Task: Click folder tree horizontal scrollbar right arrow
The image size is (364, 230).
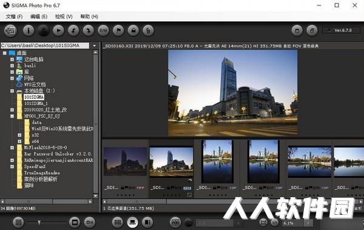Action: pos(90,201)
